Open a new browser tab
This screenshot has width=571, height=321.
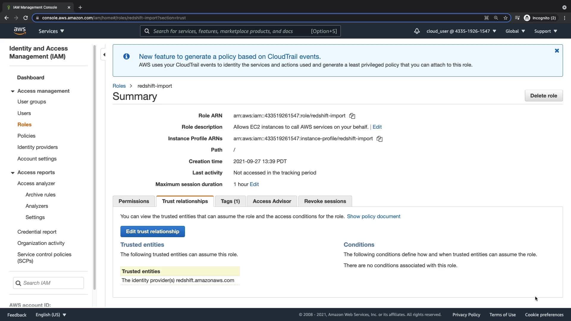(x=80, y=7)
